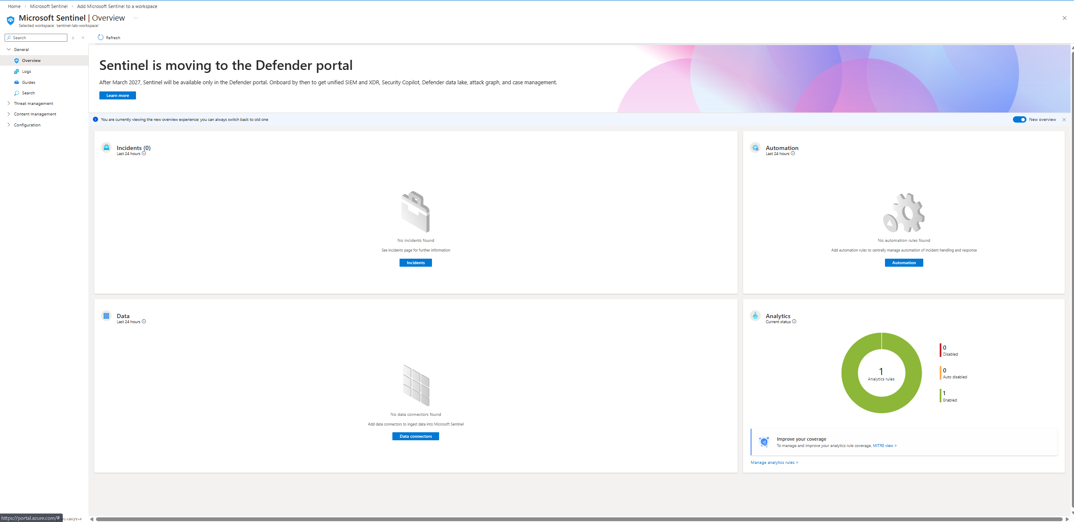The height and width of the screenshot is (522, 1074).
Task: Open Logs from the sidebar
Action: (27, 72)
